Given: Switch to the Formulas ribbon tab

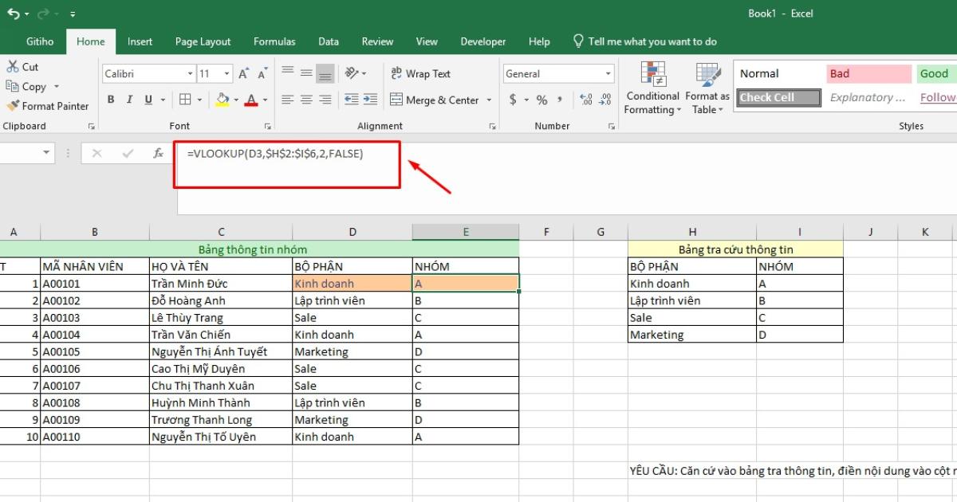Looking at the screenshot, I should 274,41.
